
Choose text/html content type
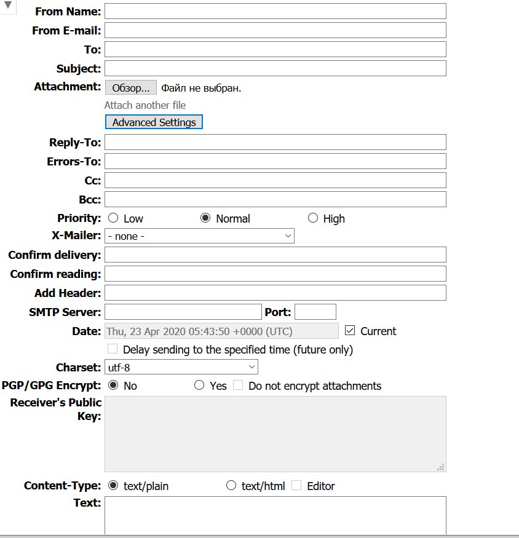pos(231,486)
